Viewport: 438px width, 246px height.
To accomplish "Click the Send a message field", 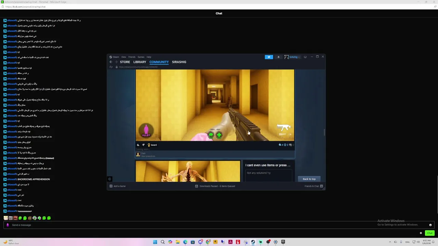I will point(219,225).
